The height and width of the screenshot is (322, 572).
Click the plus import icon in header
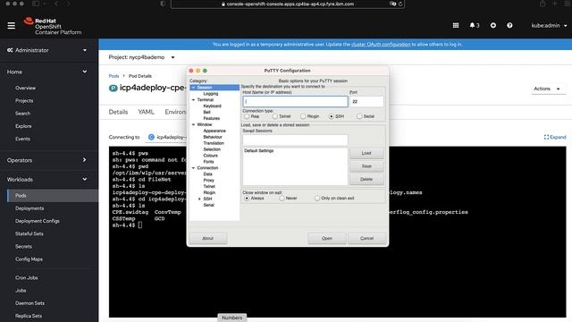493,25
